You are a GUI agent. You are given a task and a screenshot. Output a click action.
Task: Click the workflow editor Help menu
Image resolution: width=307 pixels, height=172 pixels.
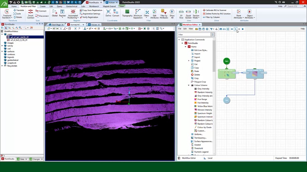(x=302, y=29)
